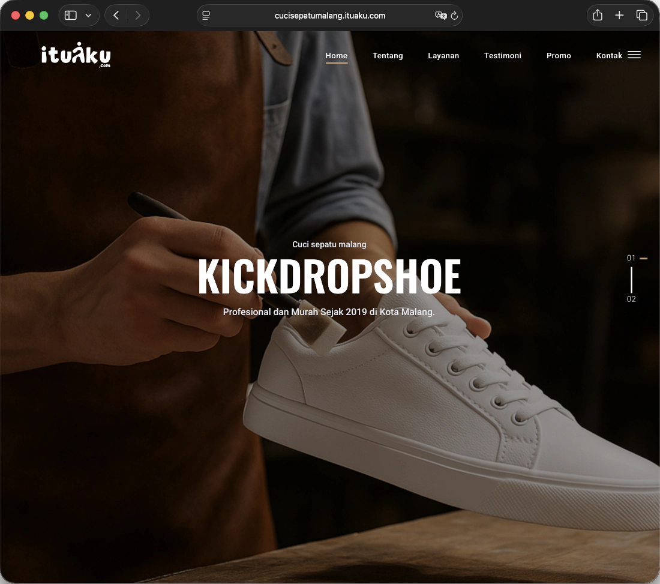The image size is (660, 584).
Task: Switch to slide 02 indicator
Action: 631,299
